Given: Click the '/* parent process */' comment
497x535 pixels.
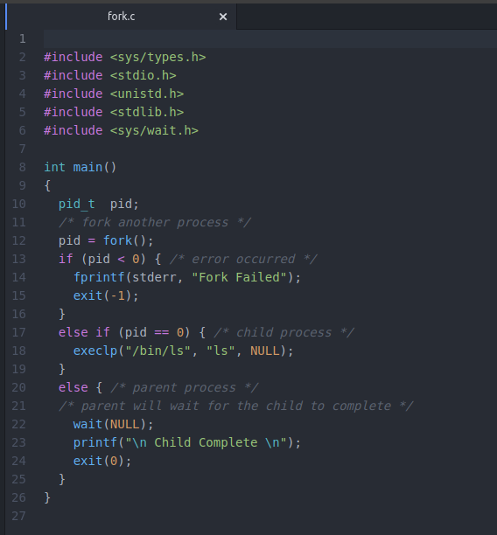Looking at the screenshot, I should pyautogui.click(x=185, y=388).
